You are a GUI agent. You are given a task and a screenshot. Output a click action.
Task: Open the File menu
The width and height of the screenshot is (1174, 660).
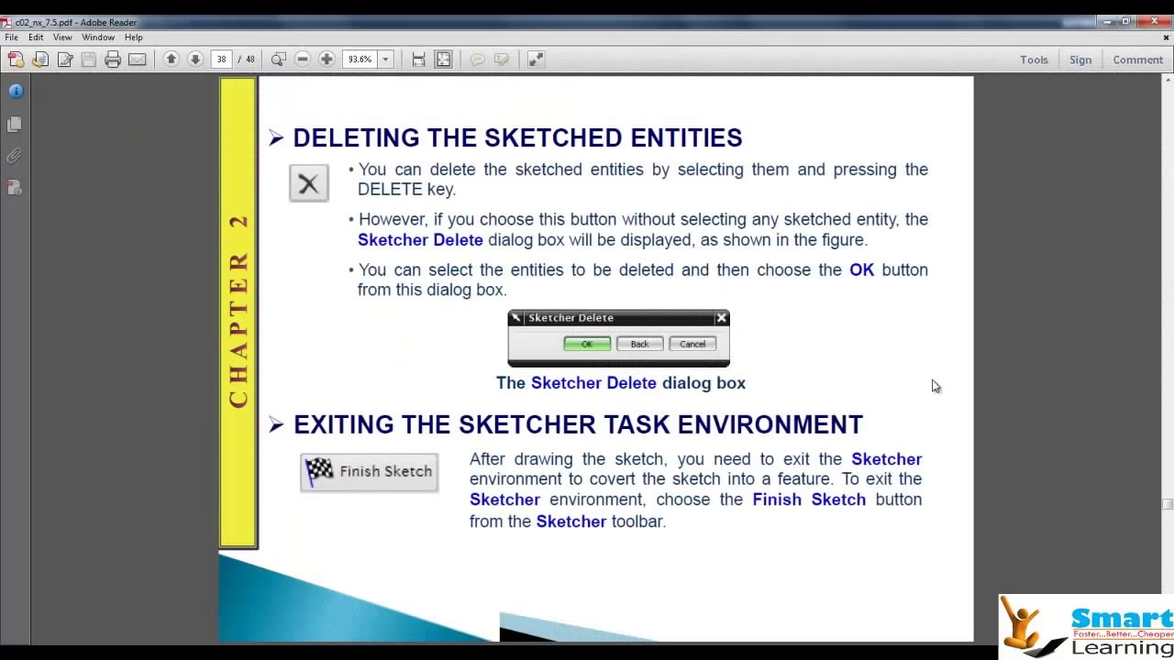12,38
